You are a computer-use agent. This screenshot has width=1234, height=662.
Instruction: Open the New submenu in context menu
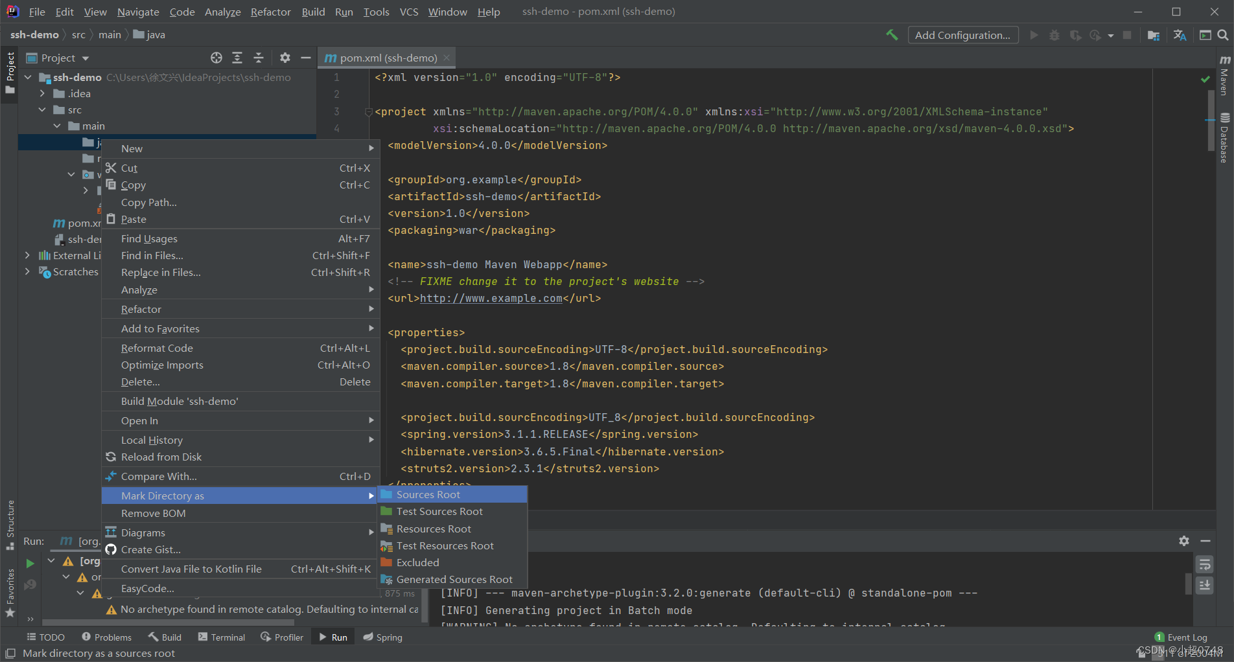click(x=240, y=148)
